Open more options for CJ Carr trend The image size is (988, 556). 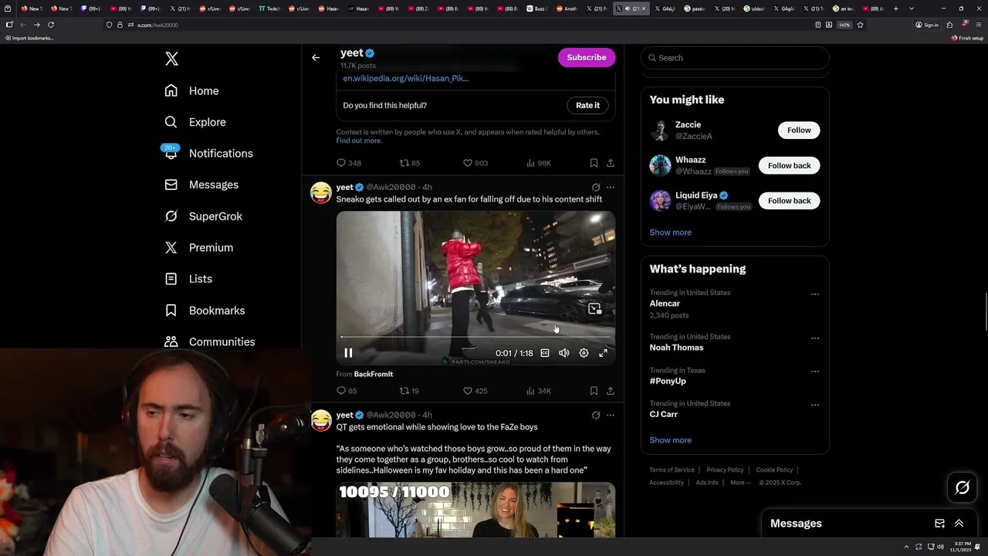point(814,405)
